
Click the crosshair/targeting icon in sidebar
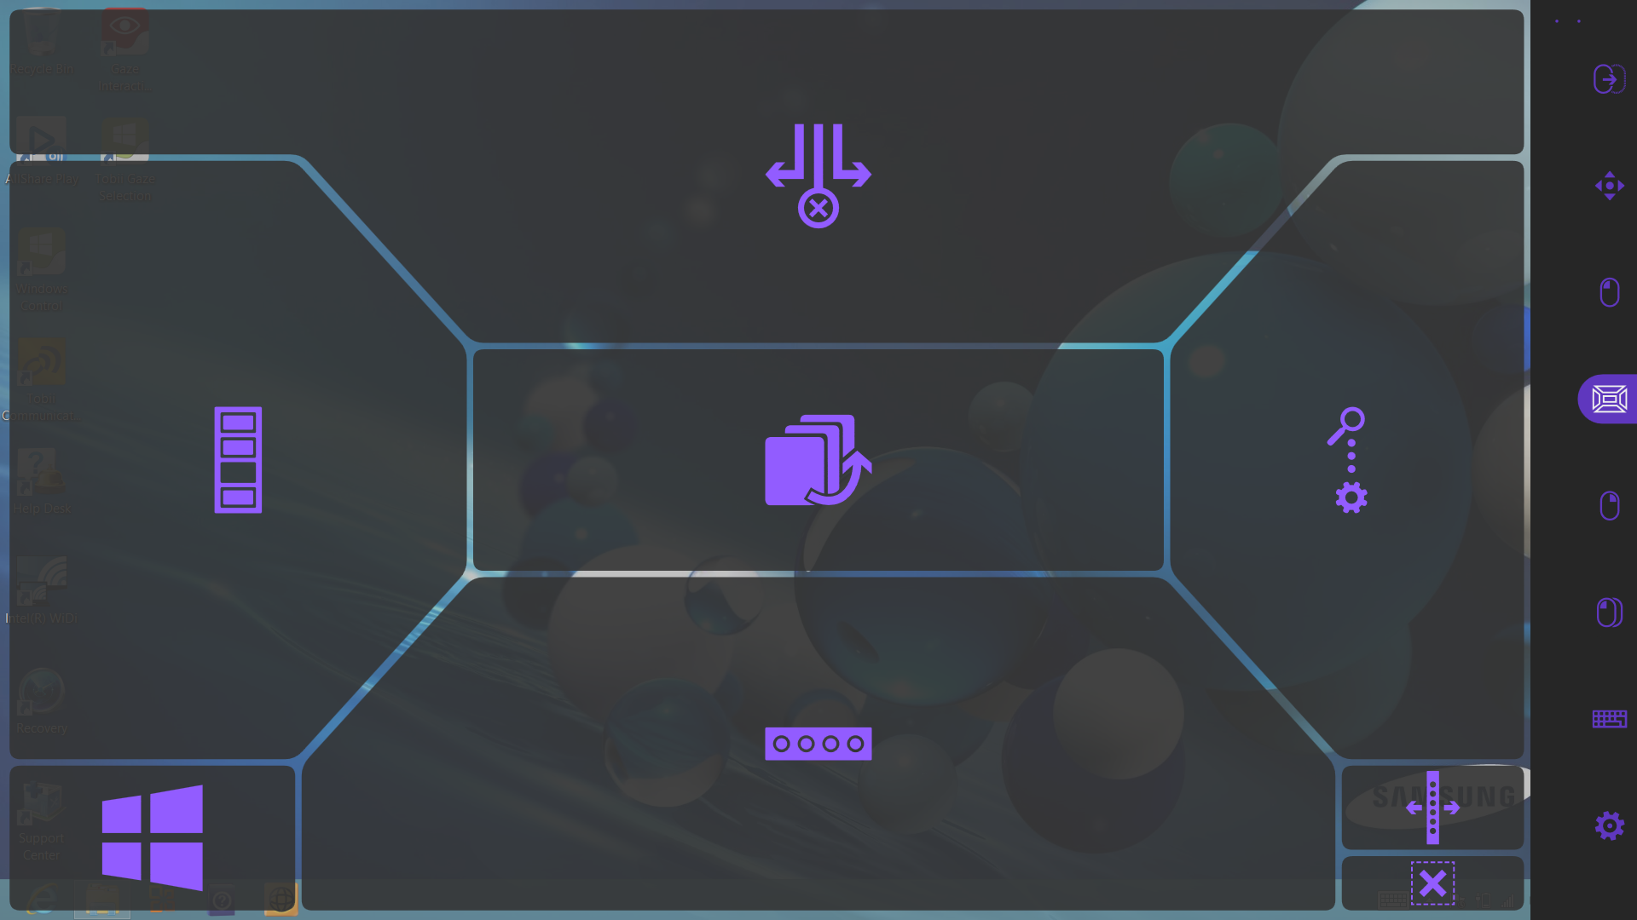1610,186
